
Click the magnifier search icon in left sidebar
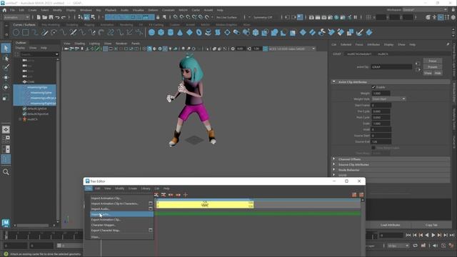(6, 172)
